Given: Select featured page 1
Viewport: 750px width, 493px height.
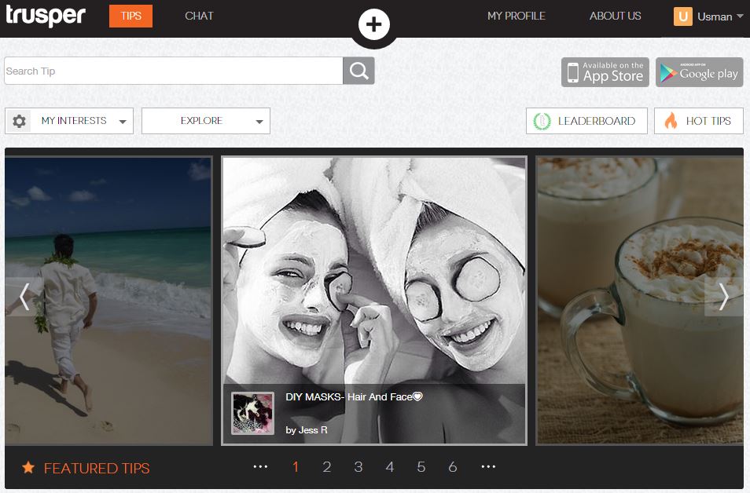Looking at the screenshot, I should (296, 467).
